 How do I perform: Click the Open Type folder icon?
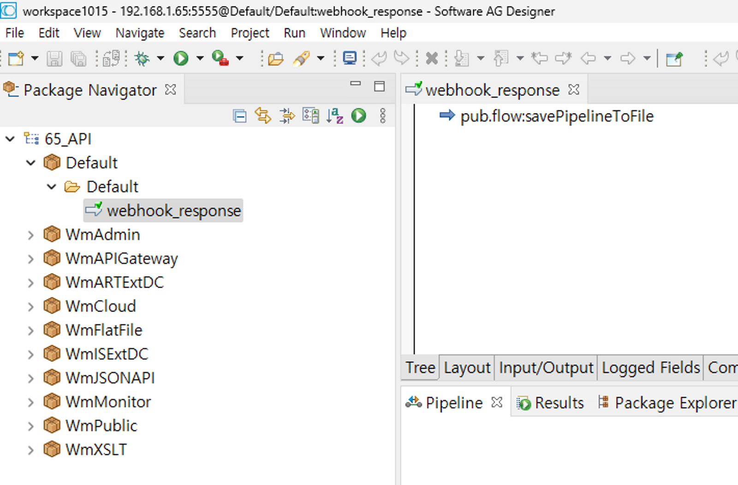coord(275,59)
